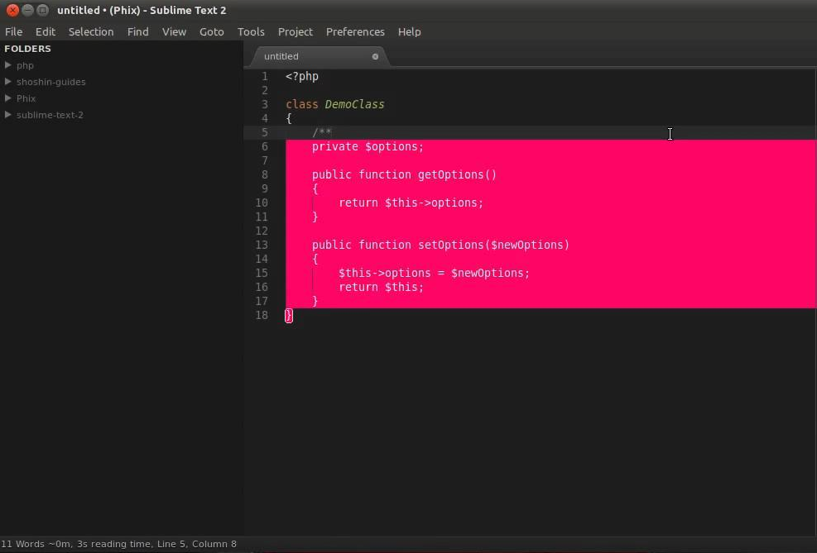Screen dimensions: 817x553
Task: Expand the Phix folder arrow
Action: [x=7, y=98]
